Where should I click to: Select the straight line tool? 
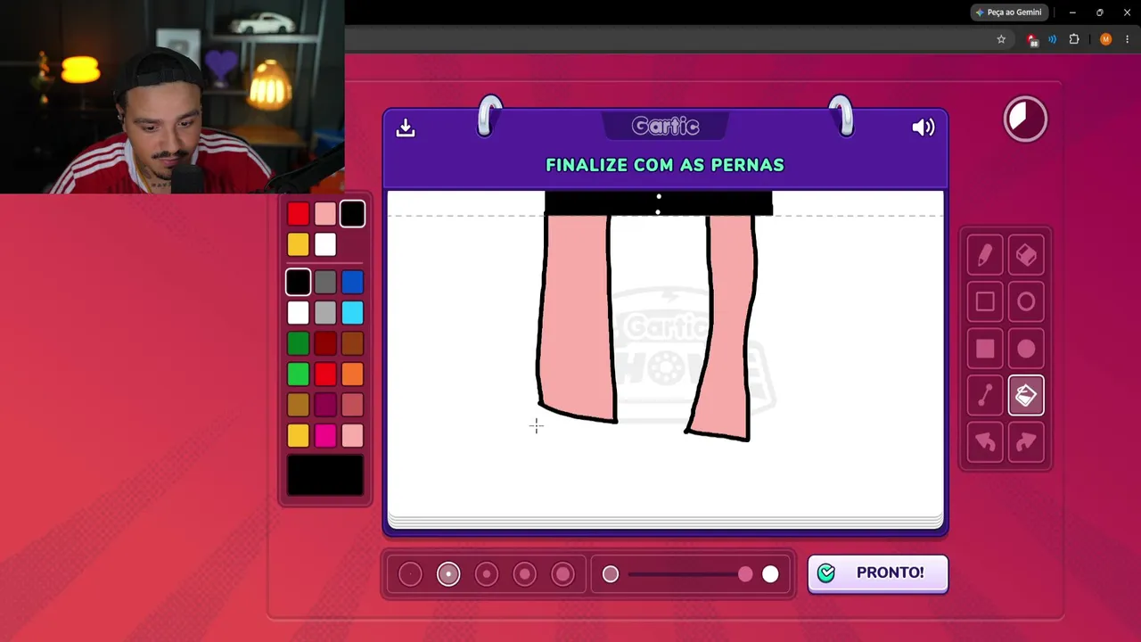tap(984, 395)
